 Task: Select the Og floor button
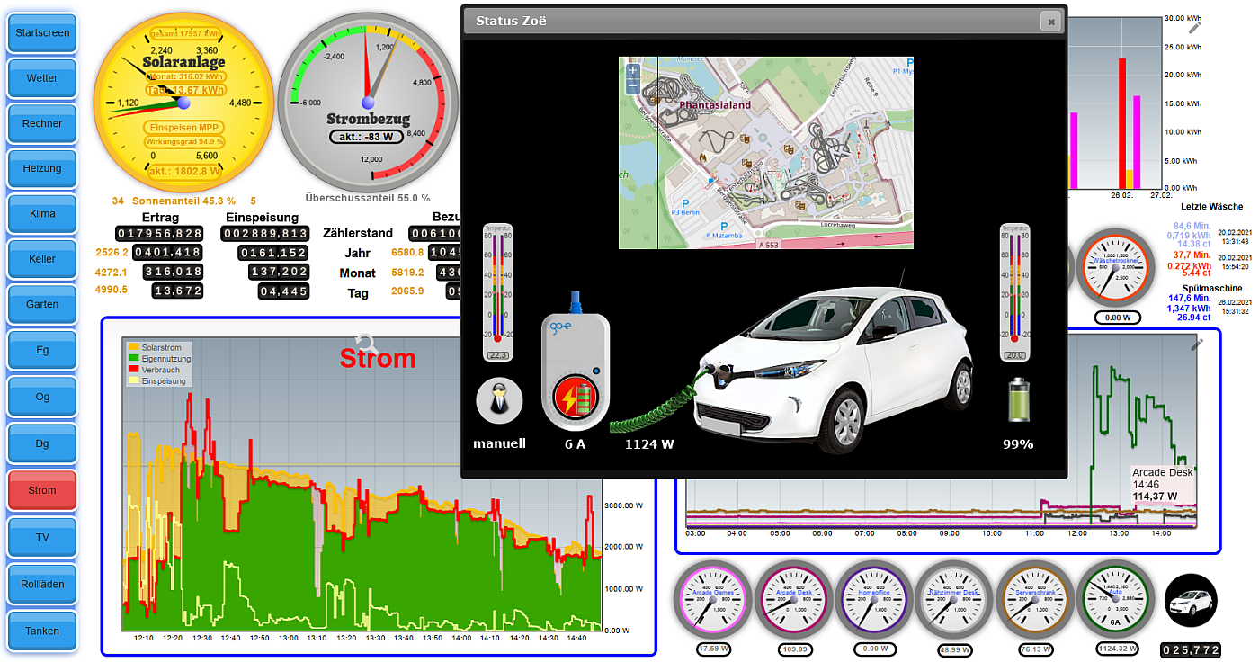coord(42,397)
